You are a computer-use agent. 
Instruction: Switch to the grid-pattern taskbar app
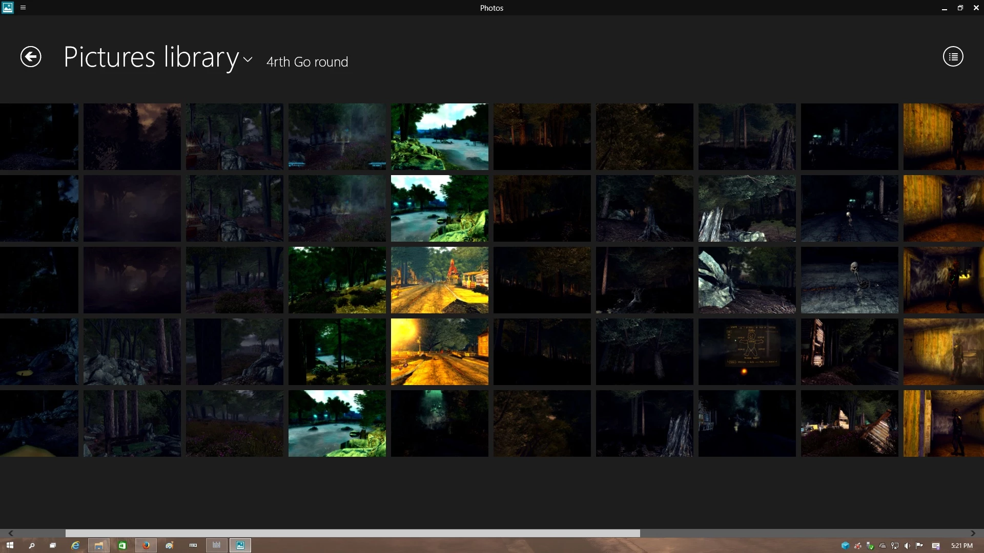coord(216,545)
